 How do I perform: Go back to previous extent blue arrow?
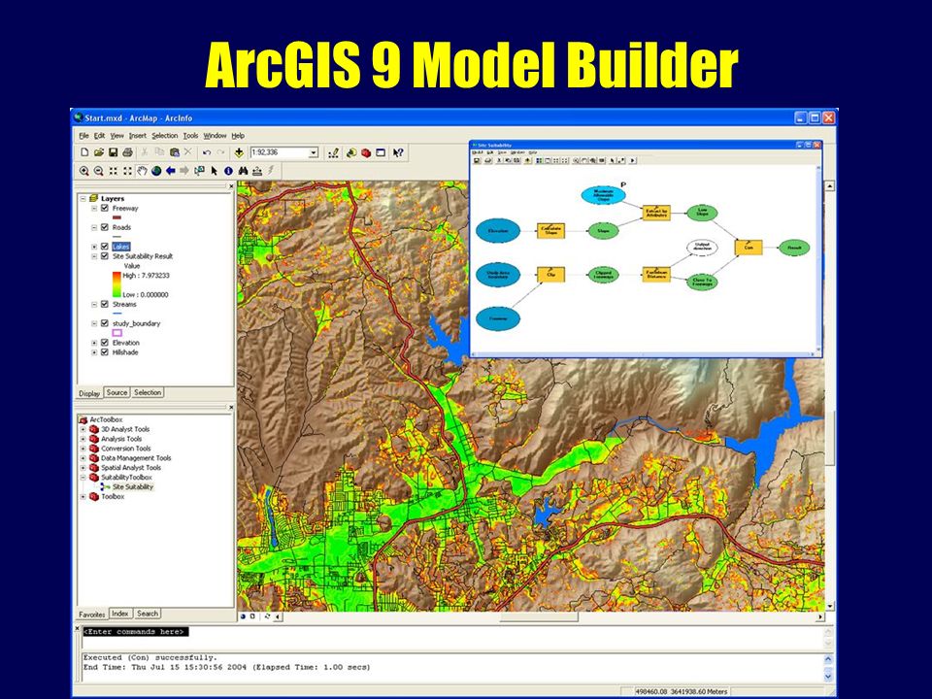[x=171, y=171]
